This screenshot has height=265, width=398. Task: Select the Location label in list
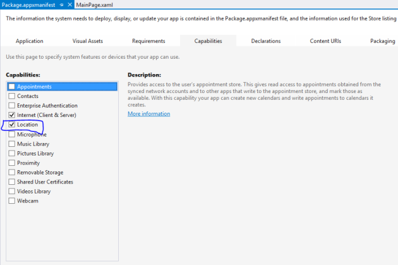28,124
